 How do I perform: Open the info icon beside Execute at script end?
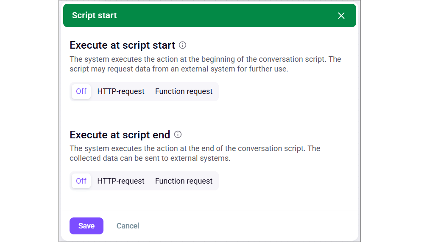(178, 135)
